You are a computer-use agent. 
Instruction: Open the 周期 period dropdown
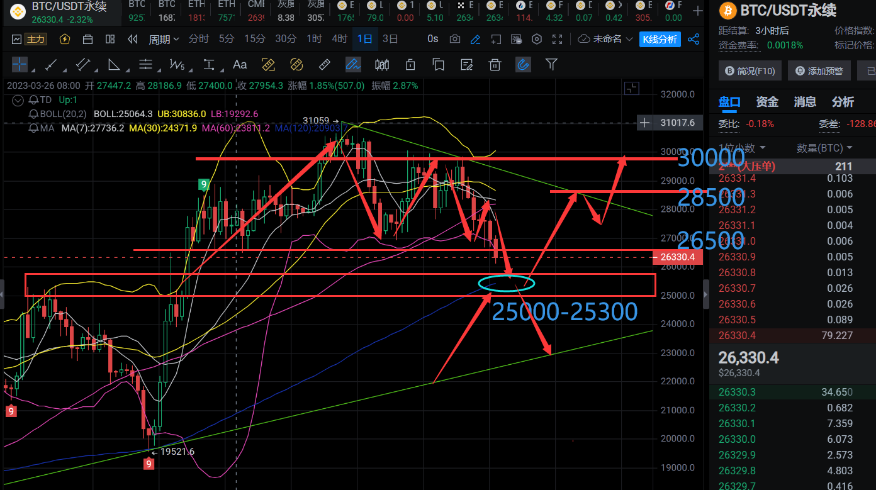(x=164, y=39)
